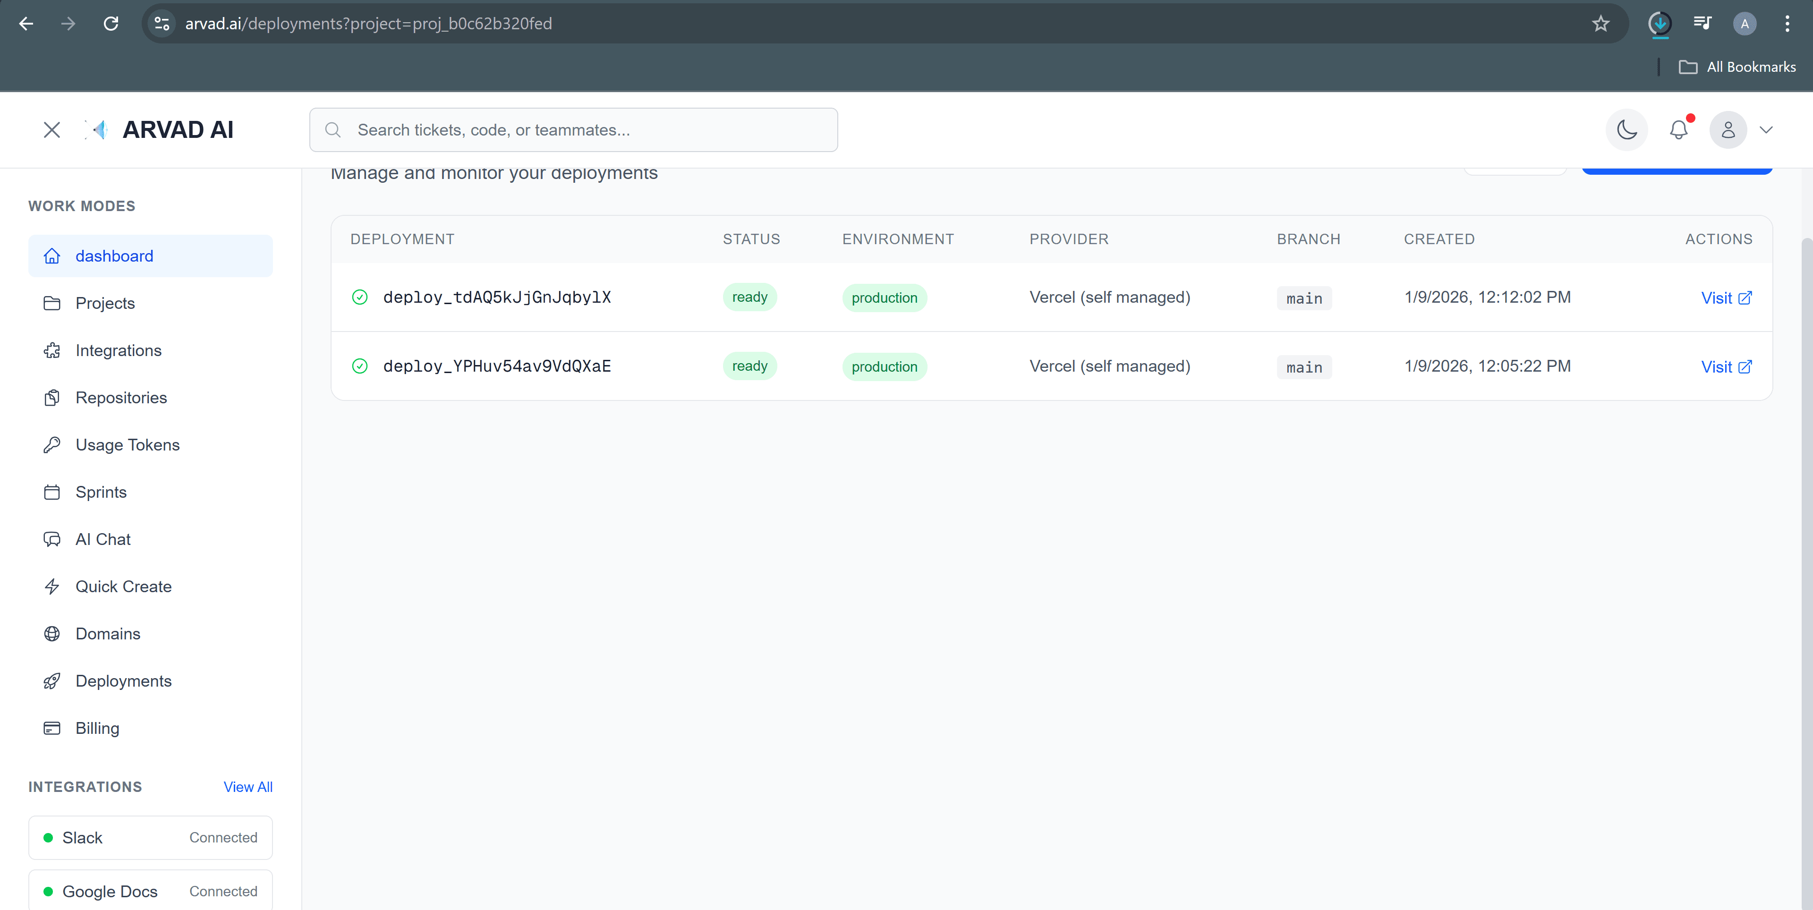The height and width of the screenshot is (910, 1813).
Task: Click the Quick Create lightning icon
Action: pos(51,586)
